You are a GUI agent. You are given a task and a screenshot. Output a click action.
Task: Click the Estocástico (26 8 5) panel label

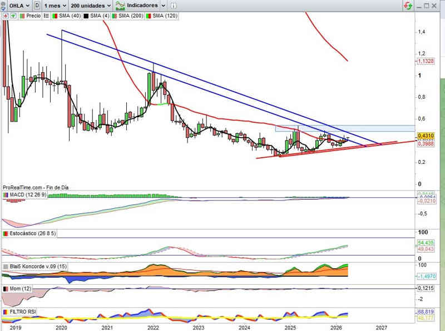[31, 234]
